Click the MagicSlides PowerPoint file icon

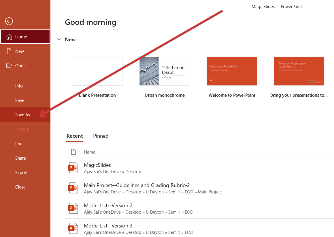[73, 168]
